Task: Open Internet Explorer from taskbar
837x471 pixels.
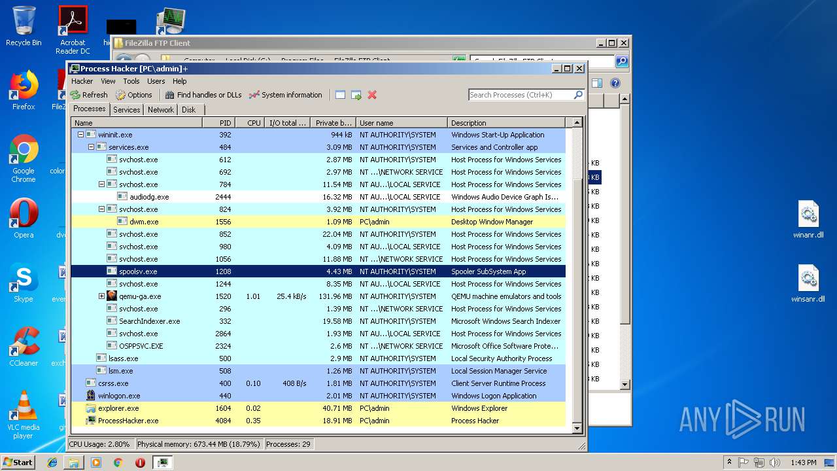Action: [x=52, y=462]
